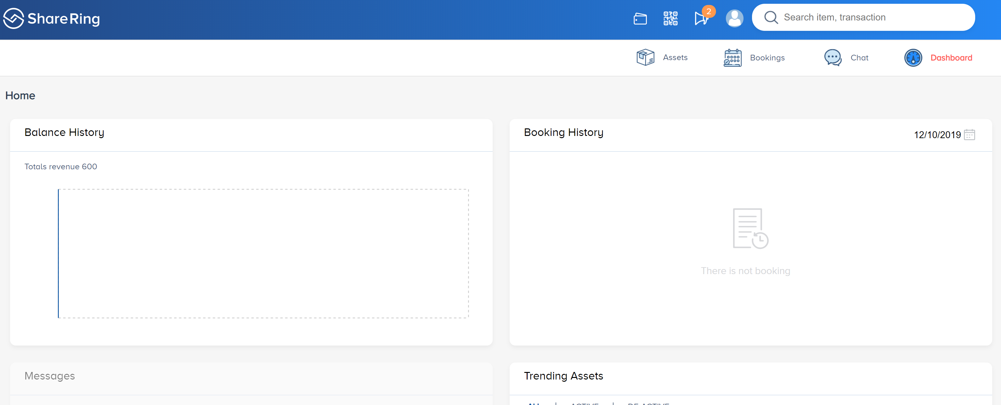Click the Assets box icon
The width and height of the screenshot is (1001, 405).
(645, 58)
